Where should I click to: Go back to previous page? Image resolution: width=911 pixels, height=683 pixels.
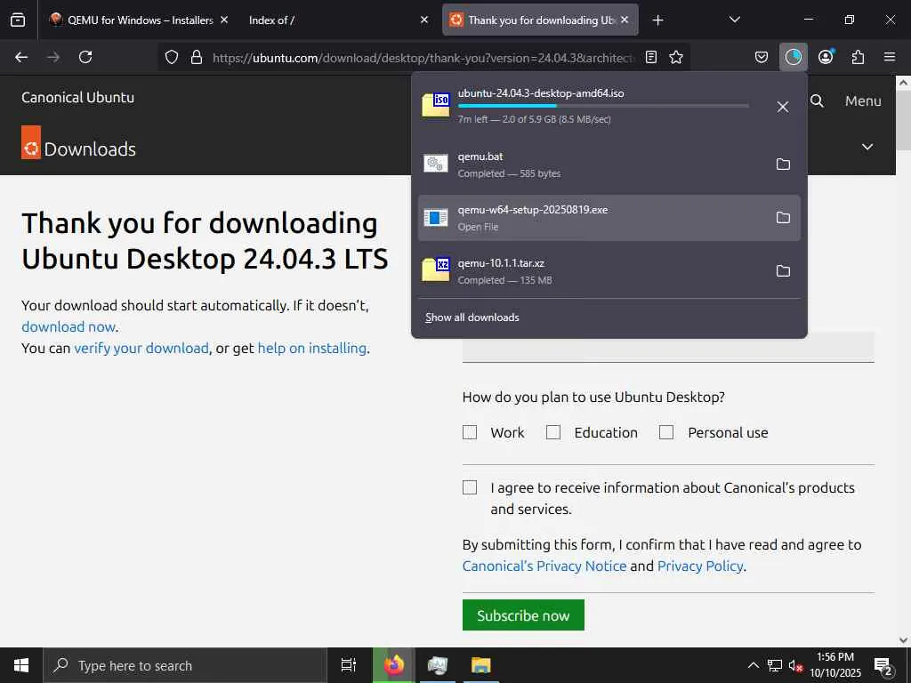(x=21, y=57)
